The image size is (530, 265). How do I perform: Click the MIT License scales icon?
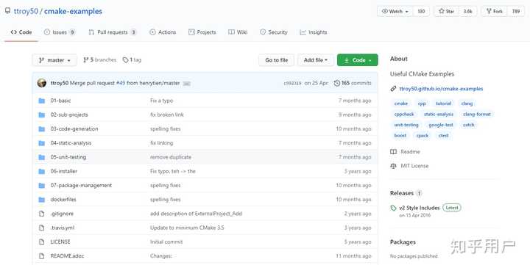393,166
